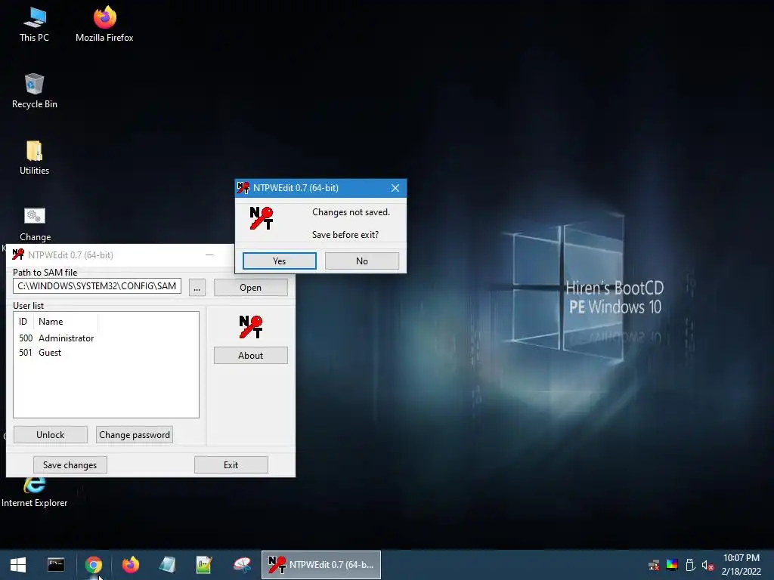The height and width of the screenshot is (580, 774).
Task: Click the Exit button in NTPWEdit
Action: (x=231, y=464)
